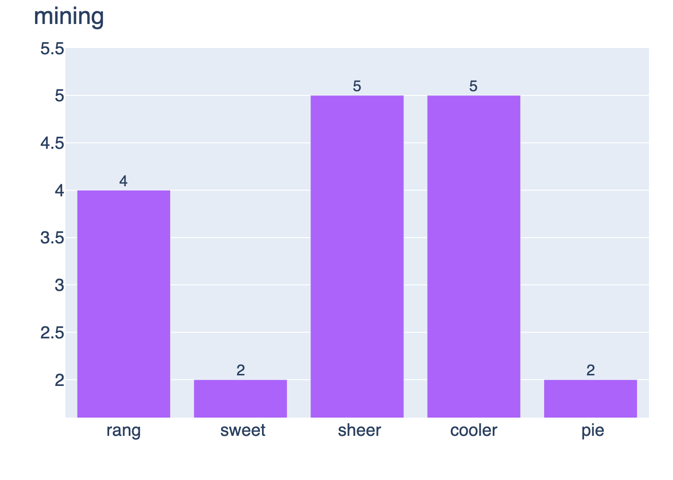673x480 pixels.
Task: Select the 2.5 y-axis tick label
Action: 52,333
